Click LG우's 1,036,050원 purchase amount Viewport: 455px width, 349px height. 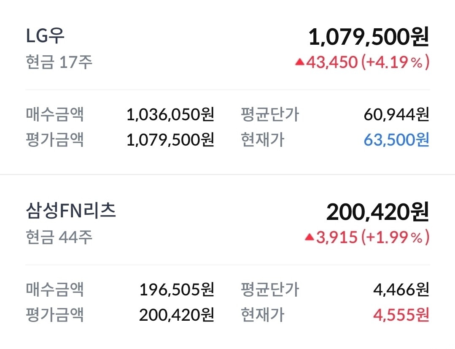[170, 114]
